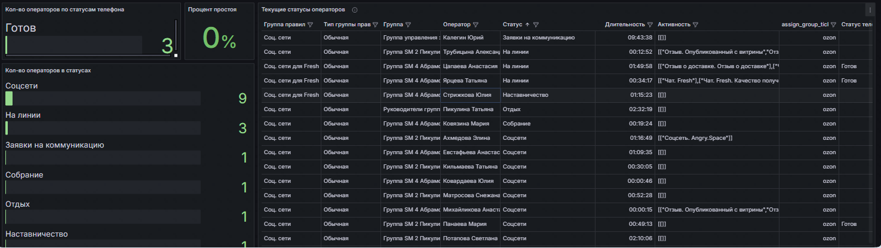The width and height of the screenshot is (881, 248).
Task: Click the На линии bar gauge
Action: (x=103, y=128)
